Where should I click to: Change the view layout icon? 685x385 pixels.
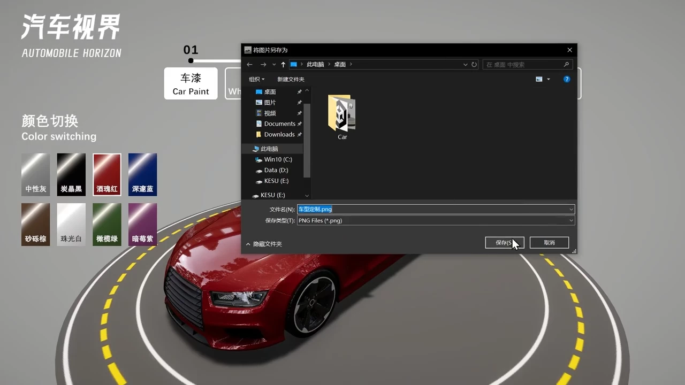point(539,79)
